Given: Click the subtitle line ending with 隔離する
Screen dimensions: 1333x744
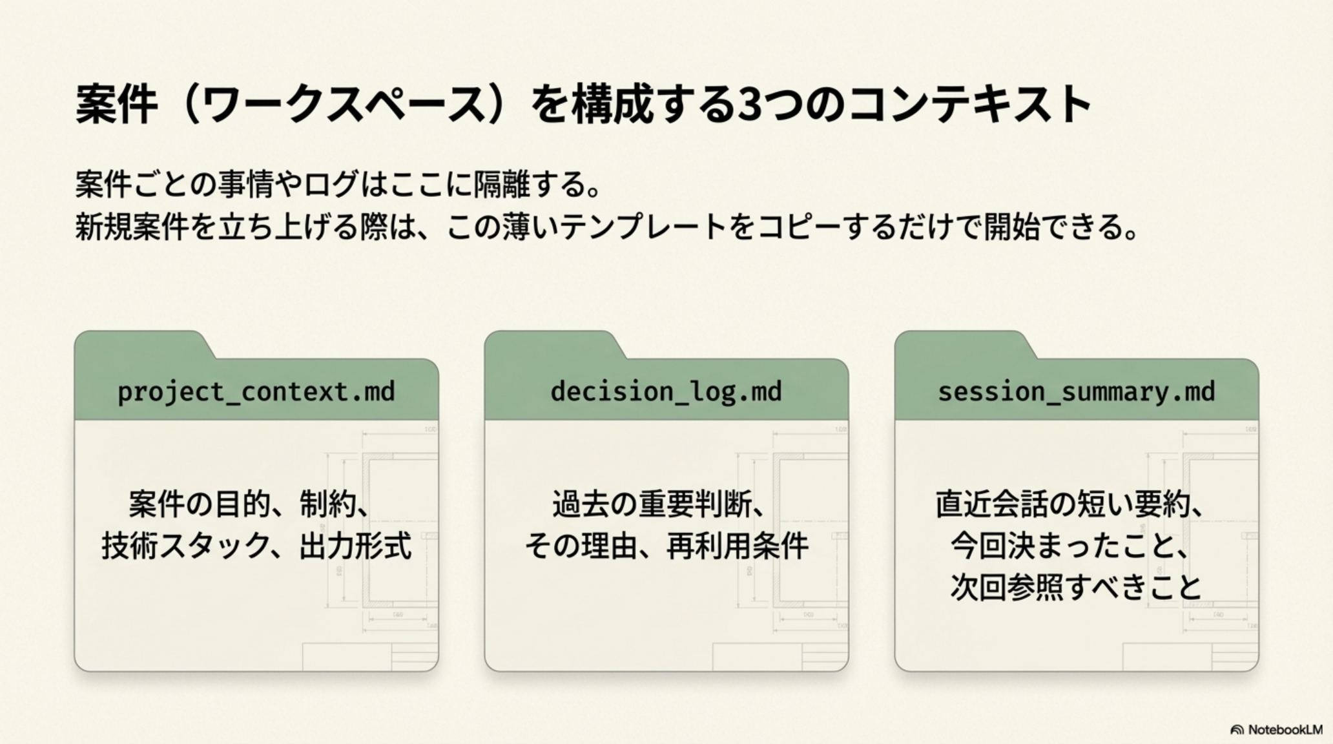Looking at the screenshot, I should pyautogui.click(x=339, y=185).
